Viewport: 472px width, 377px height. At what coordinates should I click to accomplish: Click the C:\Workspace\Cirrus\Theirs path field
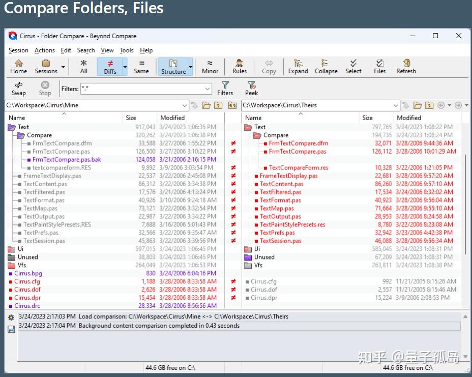[x=317, y=105]
